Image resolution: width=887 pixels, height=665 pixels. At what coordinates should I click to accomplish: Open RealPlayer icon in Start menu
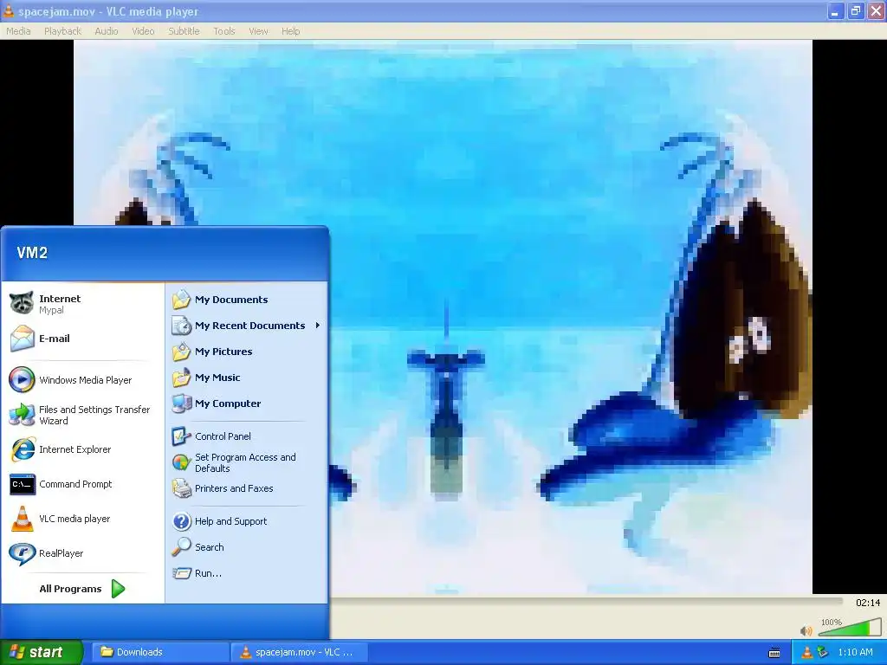pos(22,553)
